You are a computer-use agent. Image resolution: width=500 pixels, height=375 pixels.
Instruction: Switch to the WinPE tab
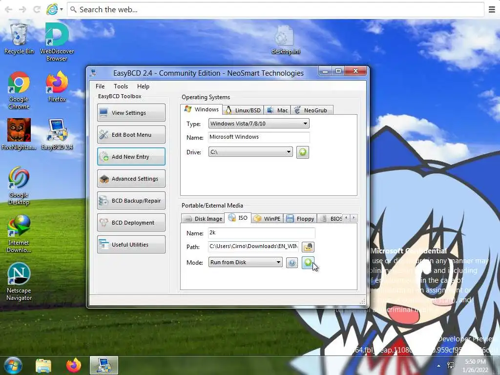click(x=267, y=218)
